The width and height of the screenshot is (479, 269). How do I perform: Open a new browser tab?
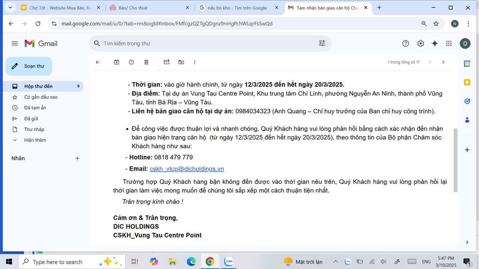[x=379, y=8]
